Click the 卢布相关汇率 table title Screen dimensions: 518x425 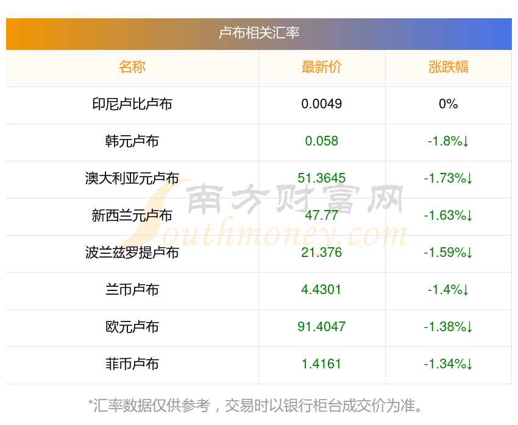[258, 33]
